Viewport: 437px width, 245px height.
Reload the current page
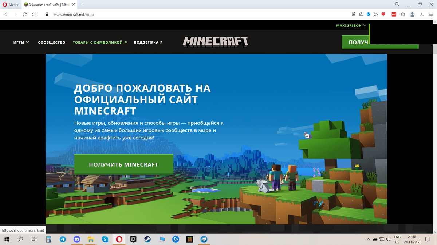click(25, 15)
